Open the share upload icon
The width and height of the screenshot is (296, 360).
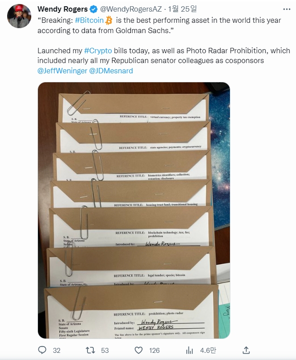(246, 350)
